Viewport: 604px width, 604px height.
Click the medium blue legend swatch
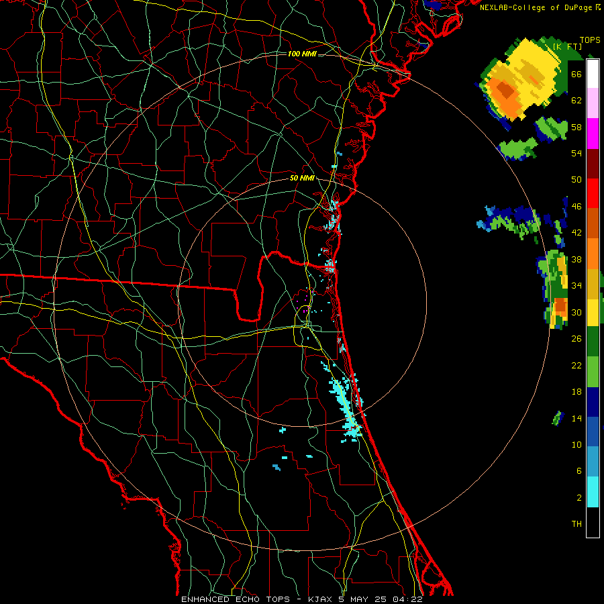pyautogui.click(x=593, y=432)
